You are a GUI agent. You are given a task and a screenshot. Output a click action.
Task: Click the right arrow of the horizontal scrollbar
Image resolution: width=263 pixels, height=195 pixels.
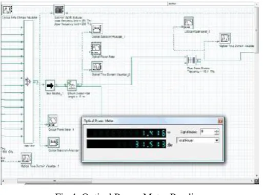[x=252, y=181]
